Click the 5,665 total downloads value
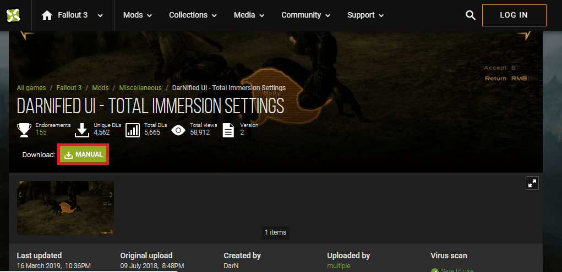This screenshot has width=562, height=272. [152, 132]
